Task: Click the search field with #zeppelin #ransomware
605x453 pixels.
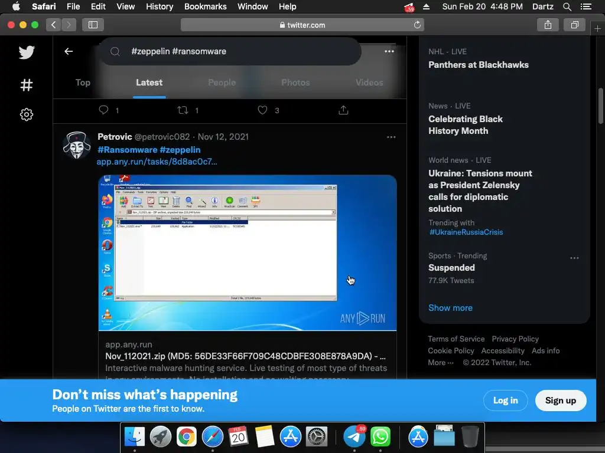Action: pyautogui.click(x=230, y=51)
